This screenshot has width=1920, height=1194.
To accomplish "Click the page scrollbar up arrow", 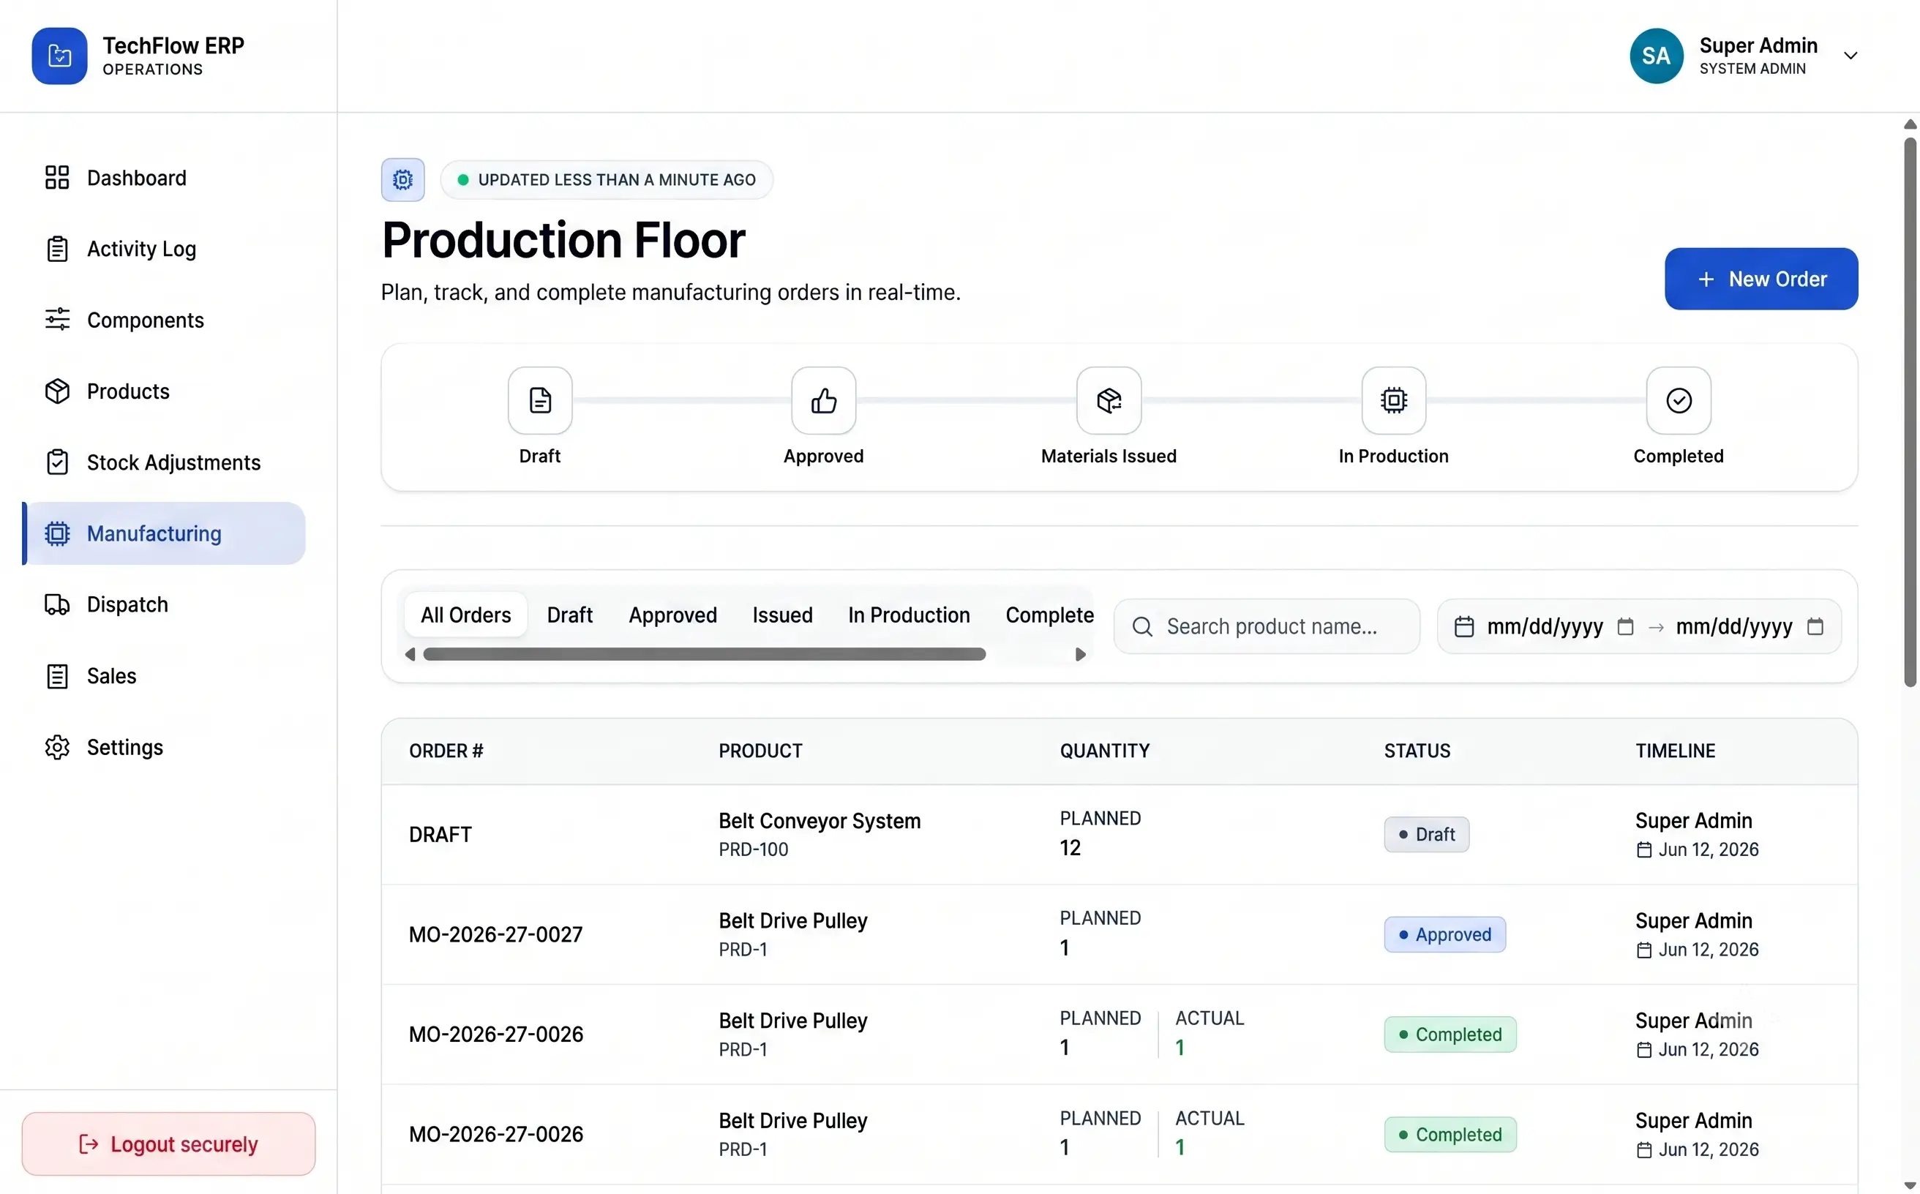I will coord(1910,125).
